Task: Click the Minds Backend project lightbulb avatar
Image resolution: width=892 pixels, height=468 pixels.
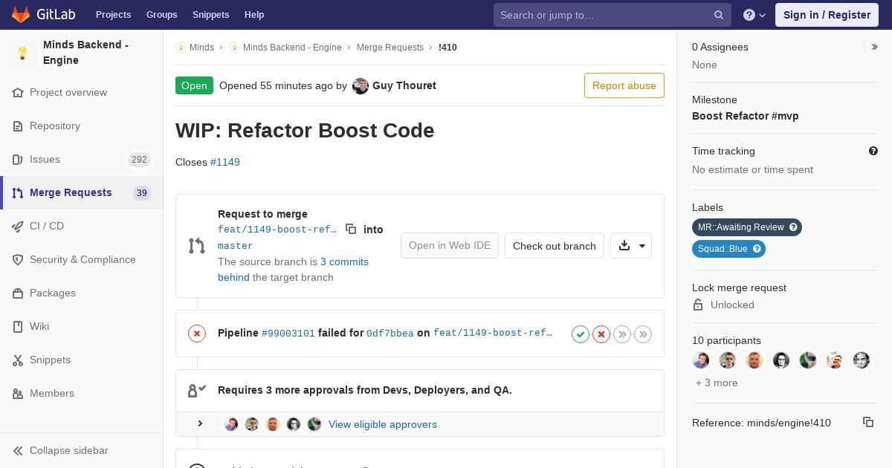Action: [22, 53]
